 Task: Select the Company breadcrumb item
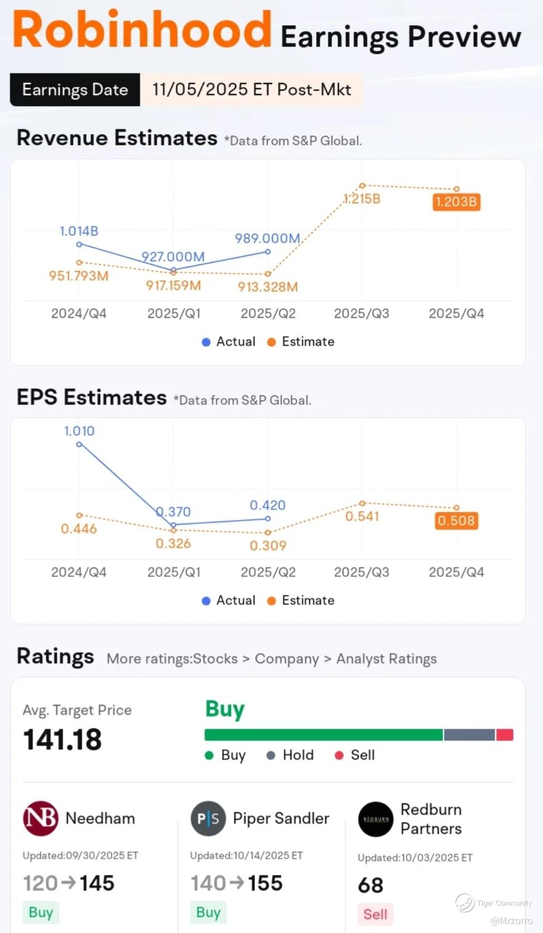point(287,659)
